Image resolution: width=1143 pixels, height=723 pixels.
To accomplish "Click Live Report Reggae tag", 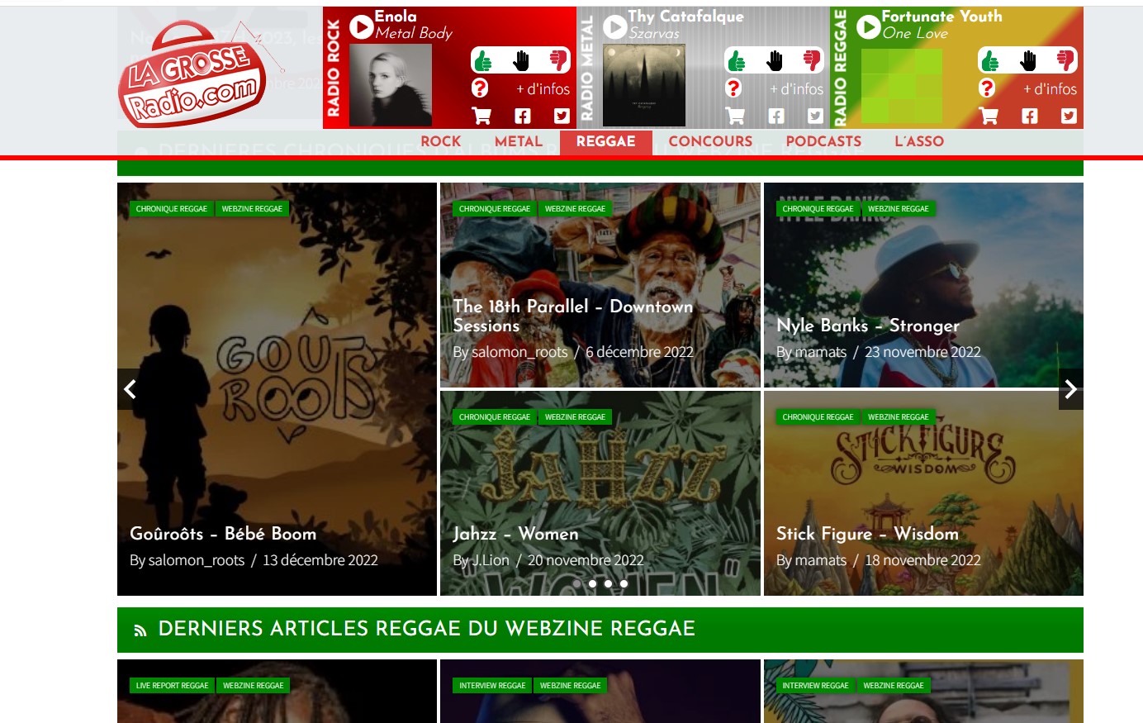I will pos(173,686).
